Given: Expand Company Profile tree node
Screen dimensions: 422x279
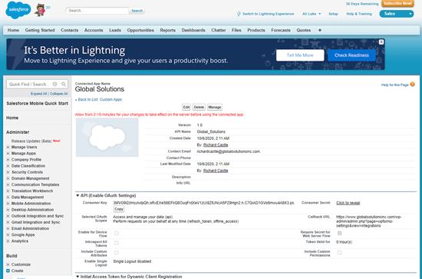Looking at the screenshot, I should point(8,160).
